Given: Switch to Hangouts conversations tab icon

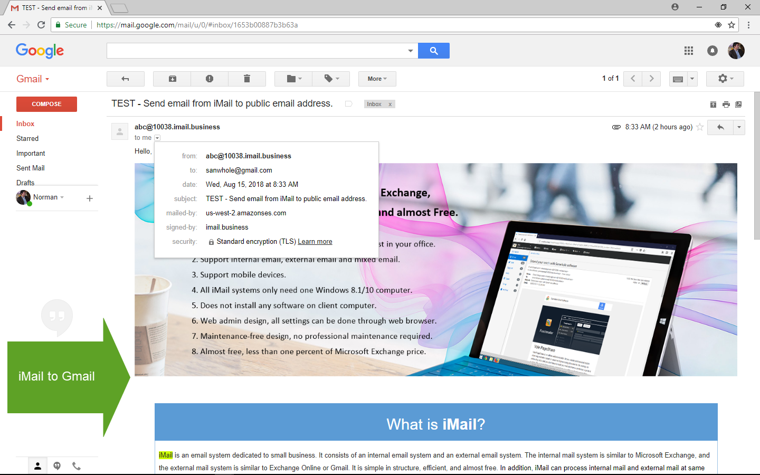Looking at the screenshot, I should click(x=57, y=466).
